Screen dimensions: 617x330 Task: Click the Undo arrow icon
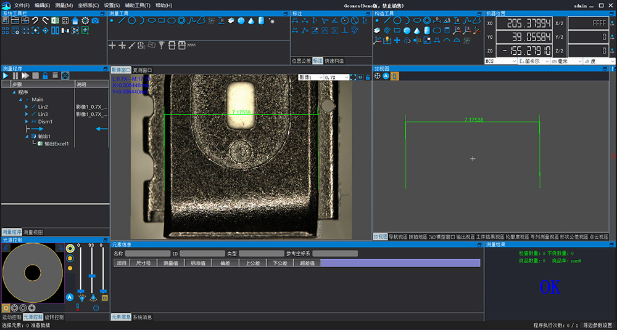[x=35, y=20]
